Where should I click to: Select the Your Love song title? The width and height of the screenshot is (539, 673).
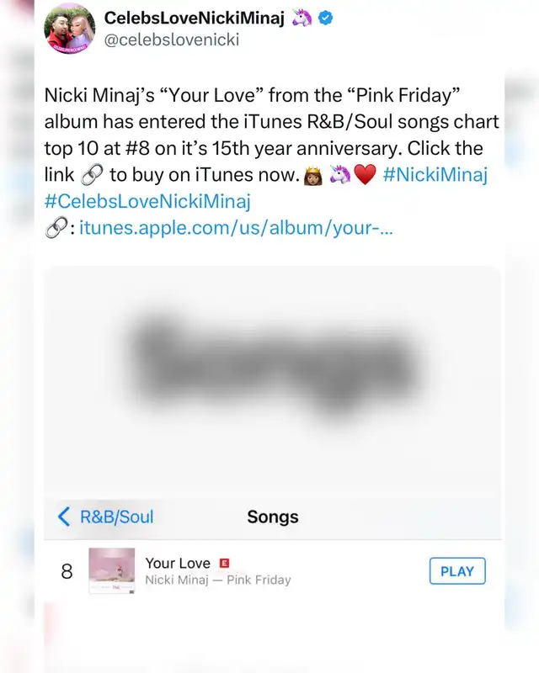pos(178,563)
